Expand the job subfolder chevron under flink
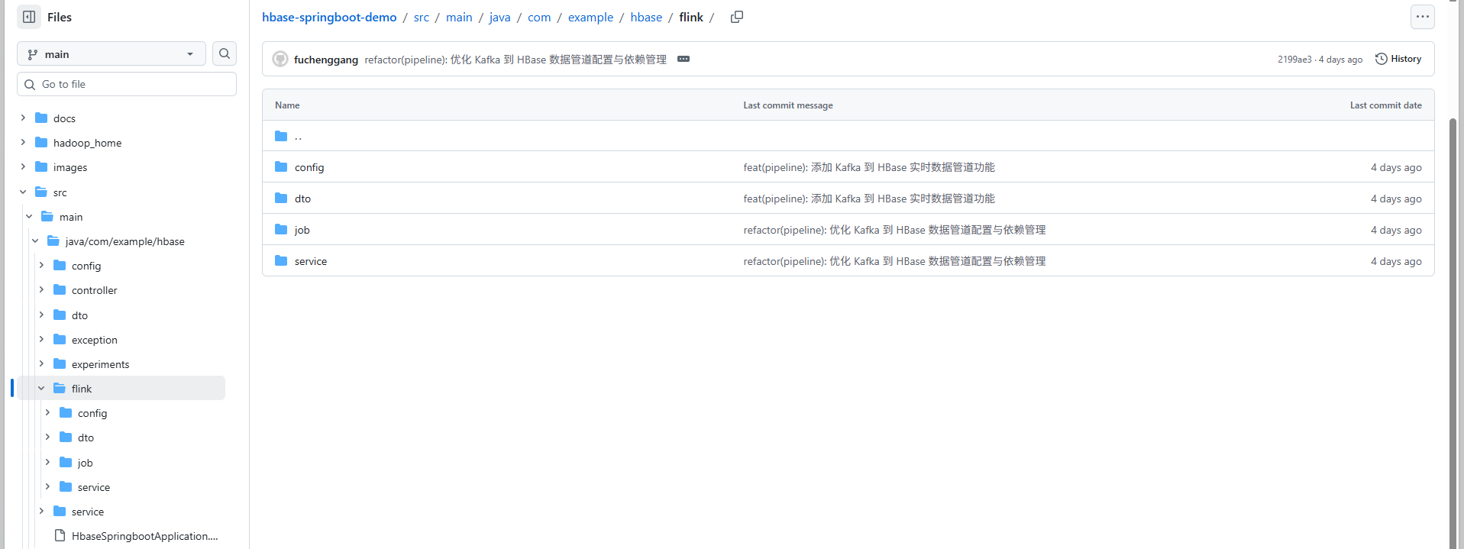1464x549 pixels. 47,462
